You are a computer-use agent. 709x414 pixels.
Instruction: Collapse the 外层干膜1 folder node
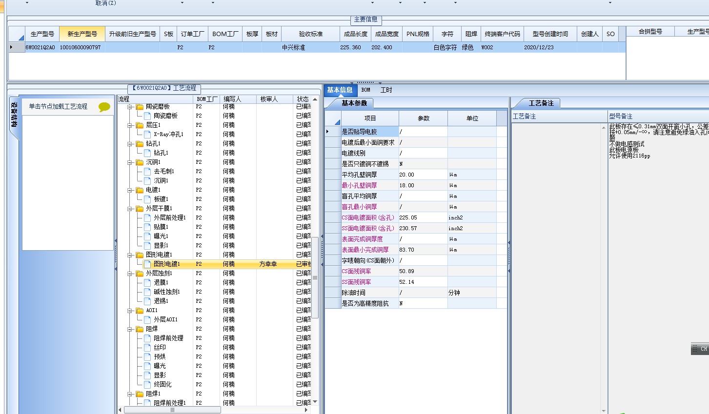click(x=130, y=208)
